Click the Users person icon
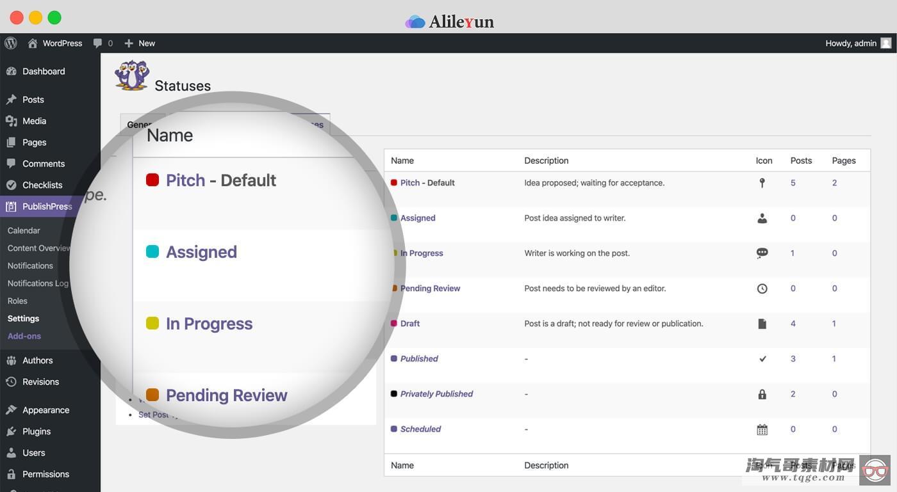897x492 pixels. click(x=11, y=453)
